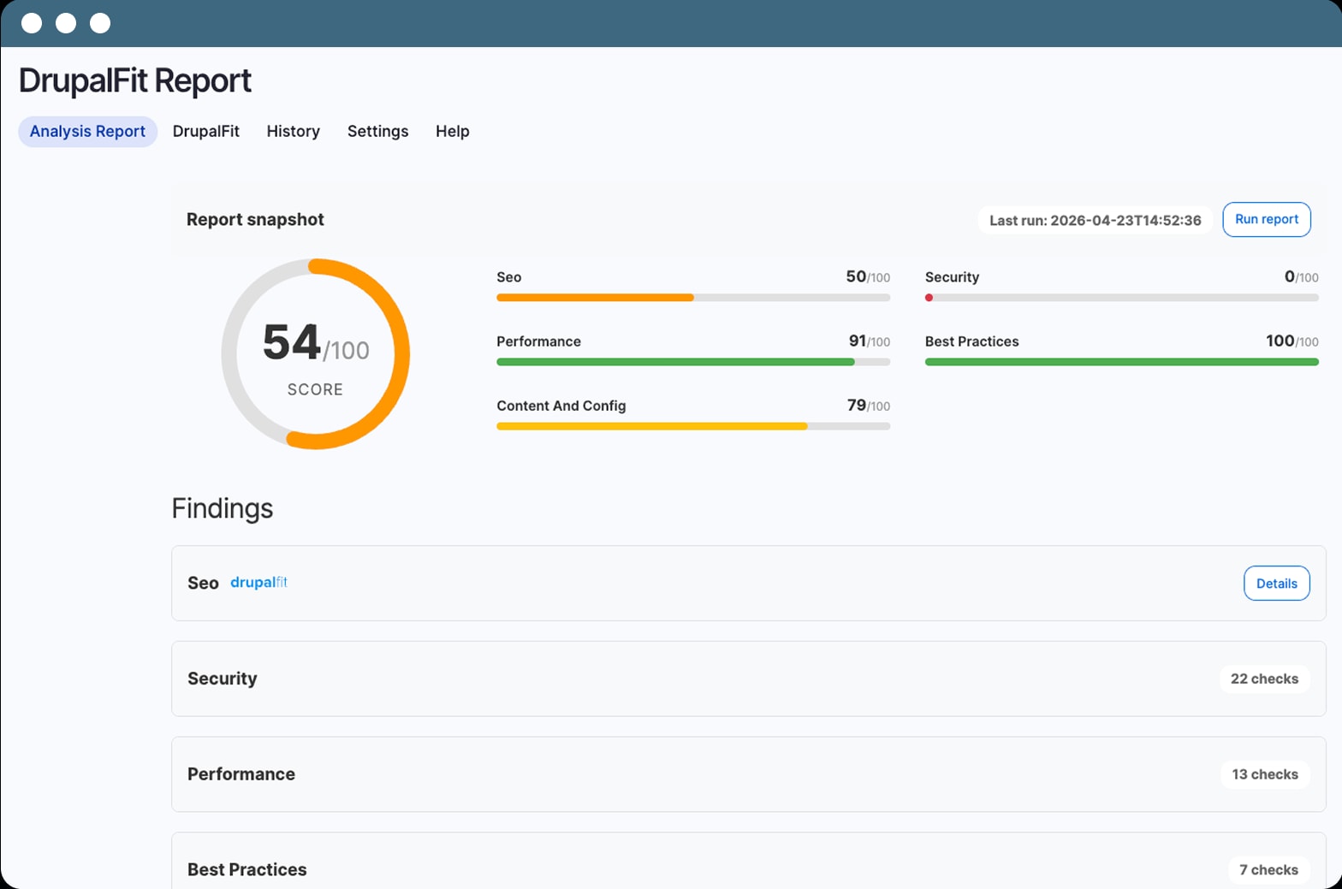Viewport: 1342px width, 889px height.
Task: Expand the Security findings section
Action: 748,679
